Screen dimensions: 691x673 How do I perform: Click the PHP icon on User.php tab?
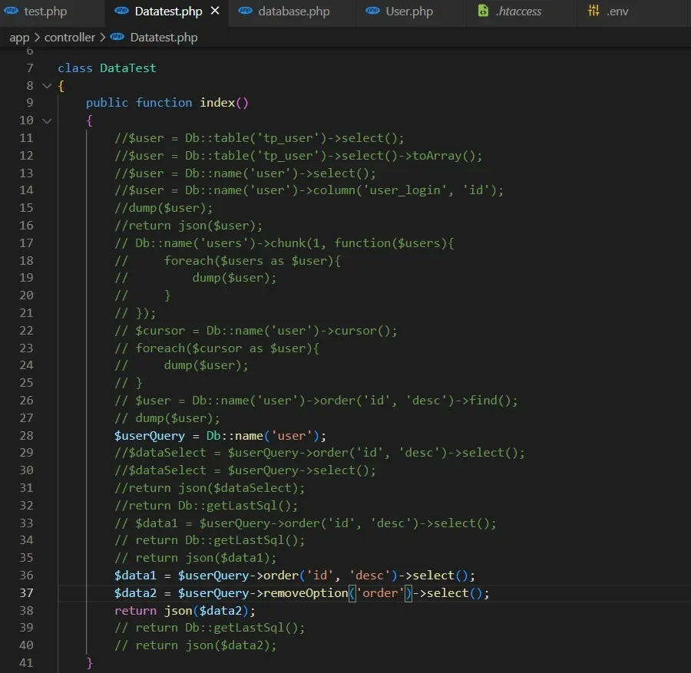(372, 11)
